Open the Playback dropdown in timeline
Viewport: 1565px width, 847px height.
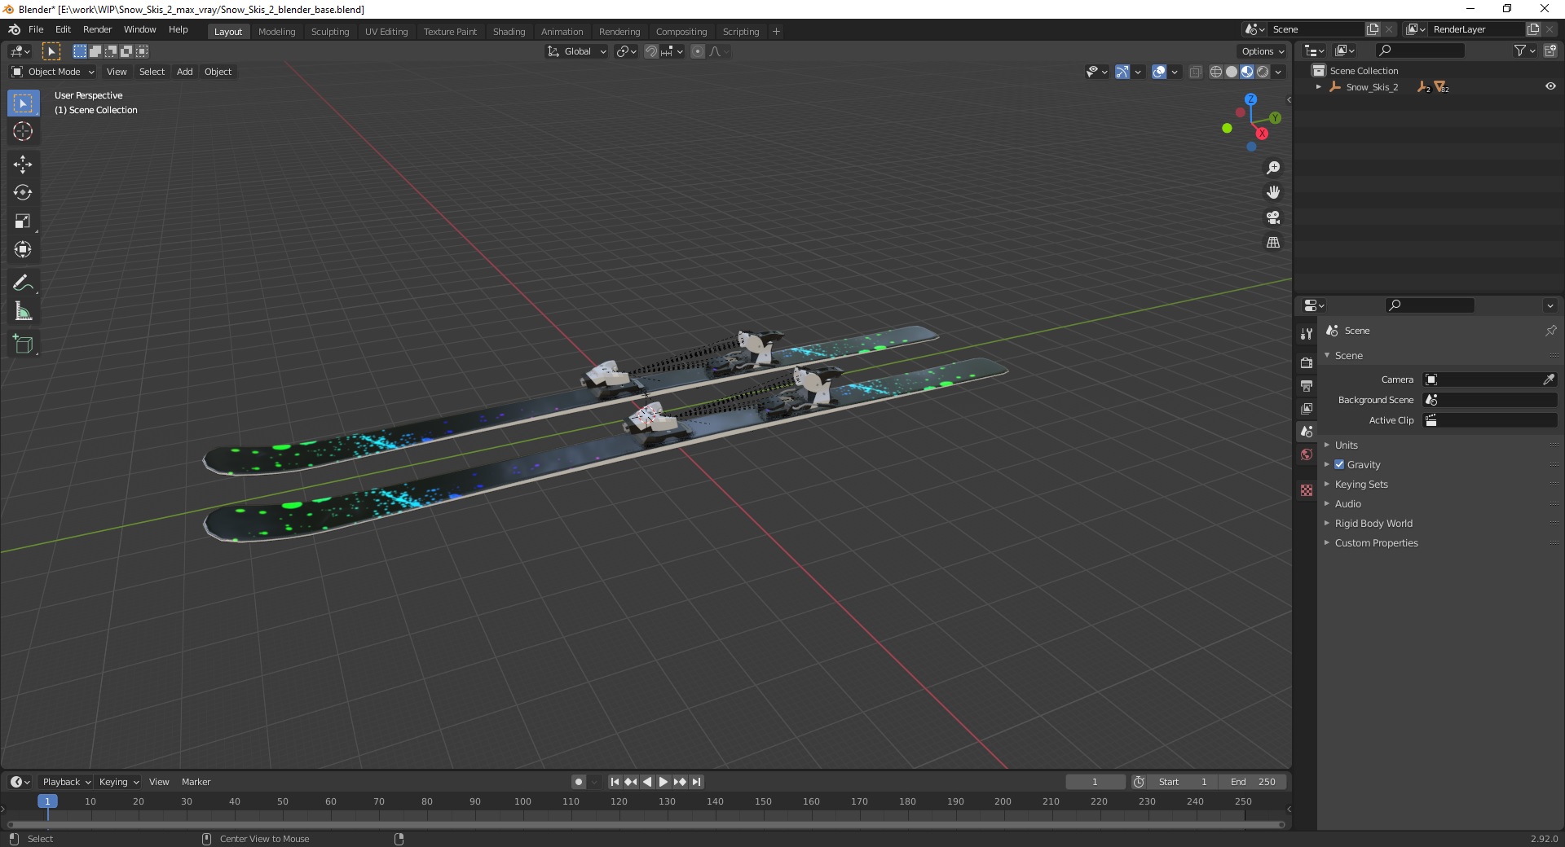pyautogui.click(x=66, y=782)
